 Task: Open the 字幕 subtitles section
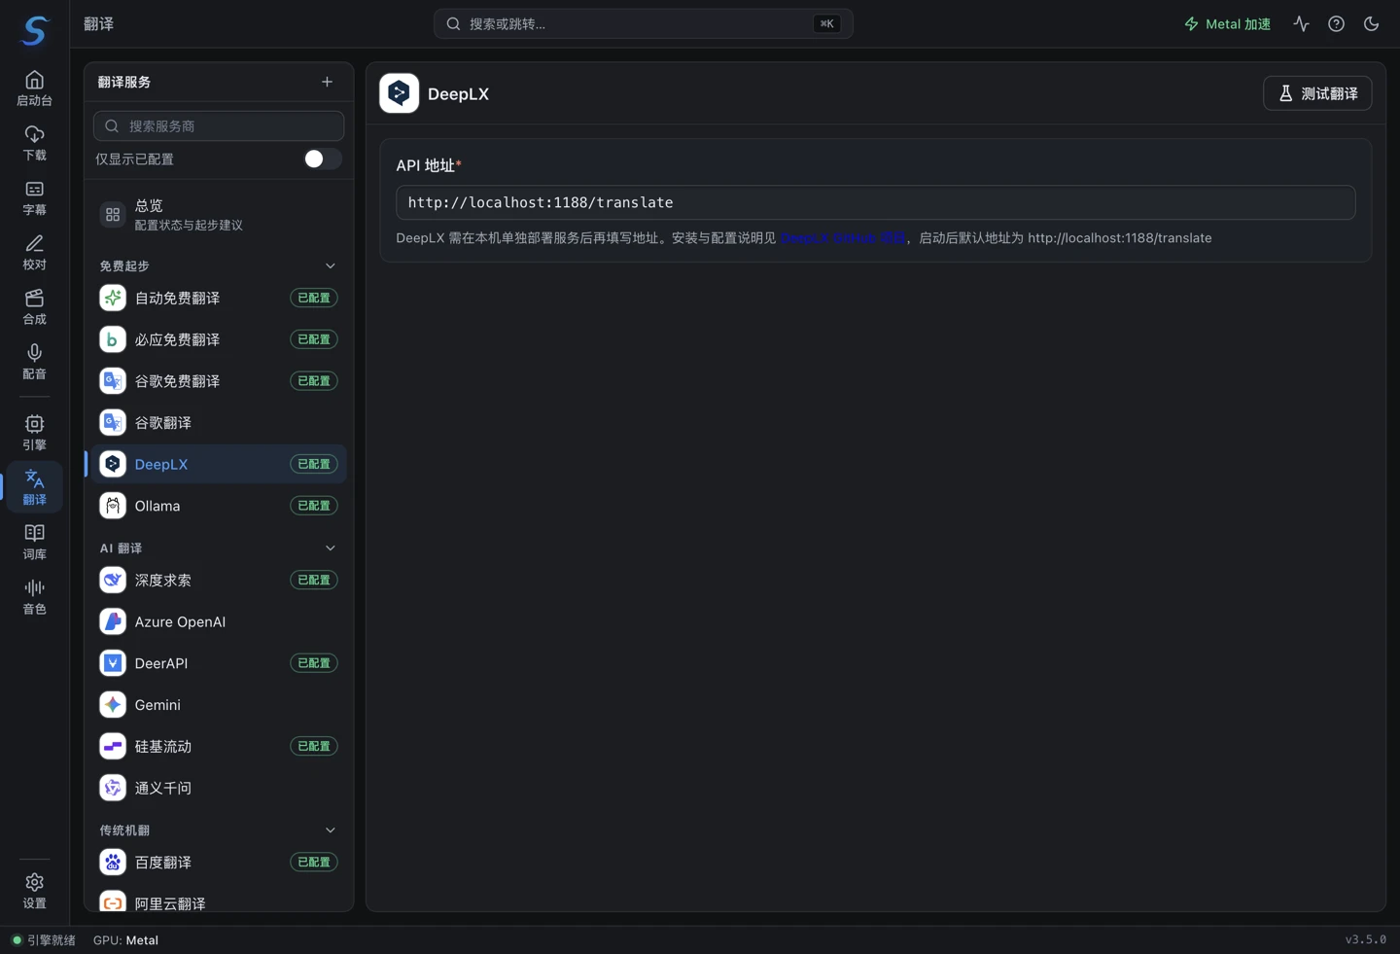(x=35, y=197)
